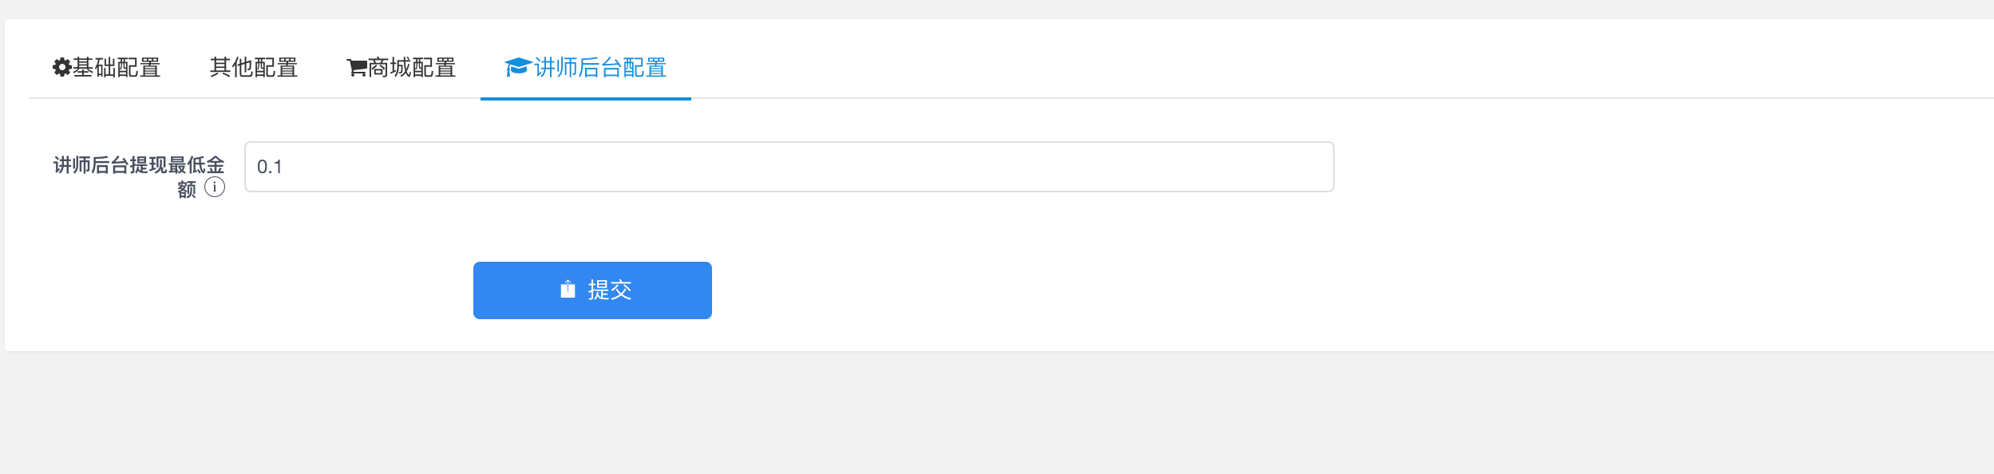Image resolution: width=1994 pixels, height=474 pixels.
Task: Switch to the 其他配置 tab
Action: click(254, 67)
